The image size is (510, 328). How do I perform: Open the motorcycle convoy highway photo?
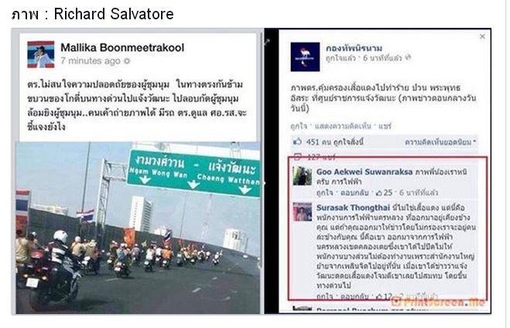pyautogui.click(x=138, y=227)
